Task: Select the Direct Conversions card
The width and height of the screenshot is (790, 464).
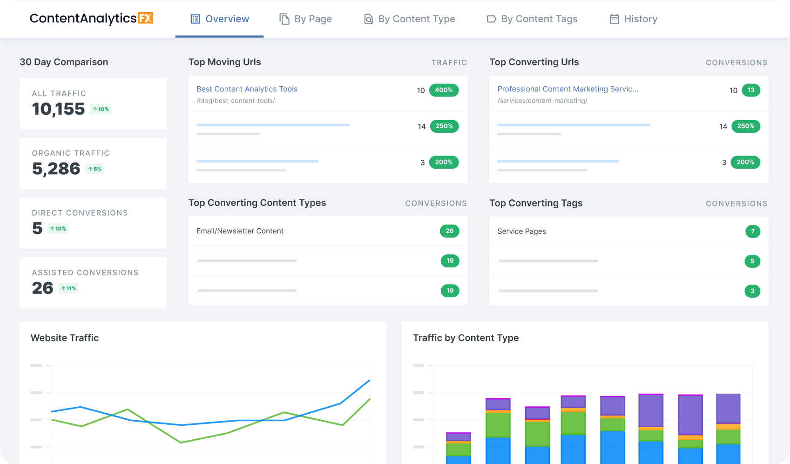Action: coord(93,223)
